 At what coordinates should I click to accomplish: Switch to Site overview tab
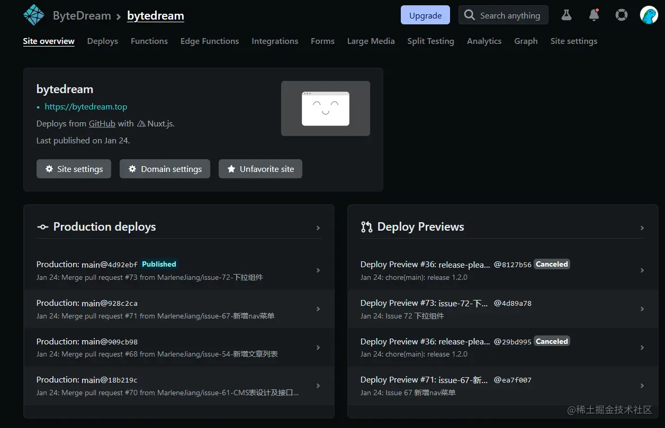coord(49,41)
